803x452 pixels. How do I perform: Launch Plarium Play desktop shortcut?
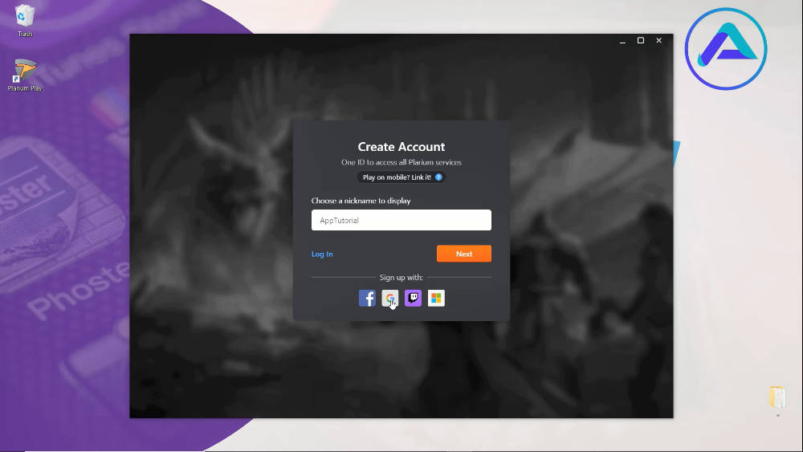[25, 75]
